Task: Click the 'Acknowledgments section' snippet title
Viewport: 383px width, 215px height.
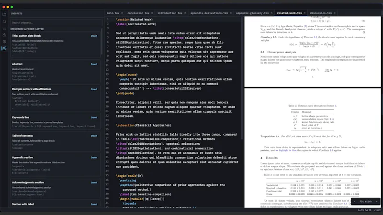Action: pos(28,183)
